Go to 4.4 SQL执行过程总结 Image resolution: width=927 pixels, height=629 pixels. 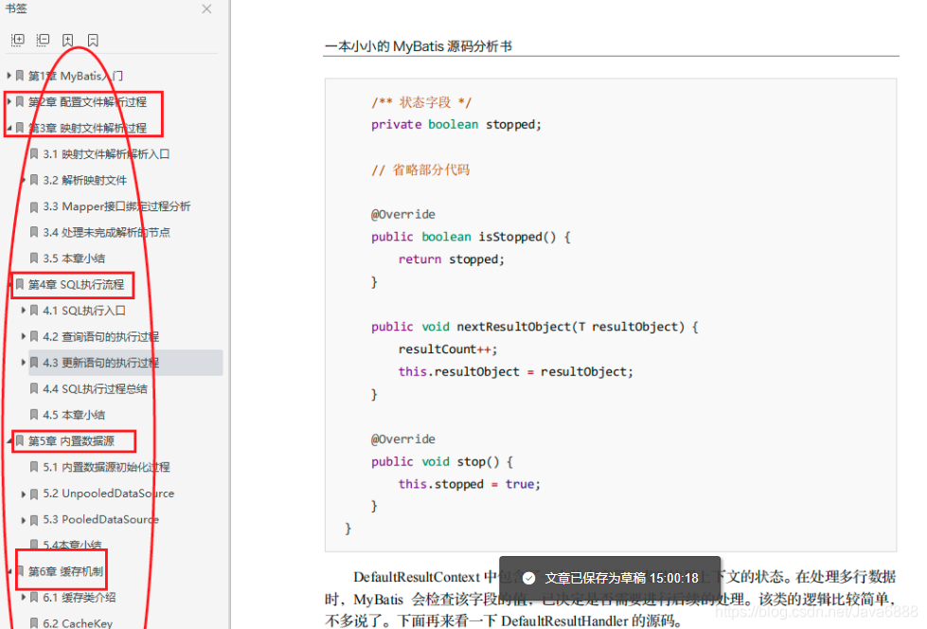[x=96, y=388]
